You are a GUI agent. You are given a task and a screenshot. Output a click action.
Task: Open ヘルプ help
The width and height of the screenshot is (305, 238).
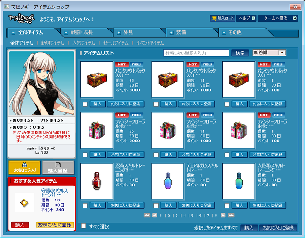point(246,18)
